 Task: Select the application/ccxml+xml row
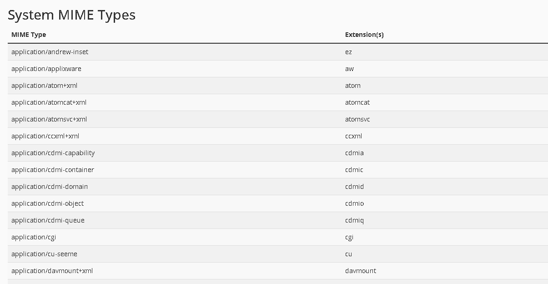(278, 136)
